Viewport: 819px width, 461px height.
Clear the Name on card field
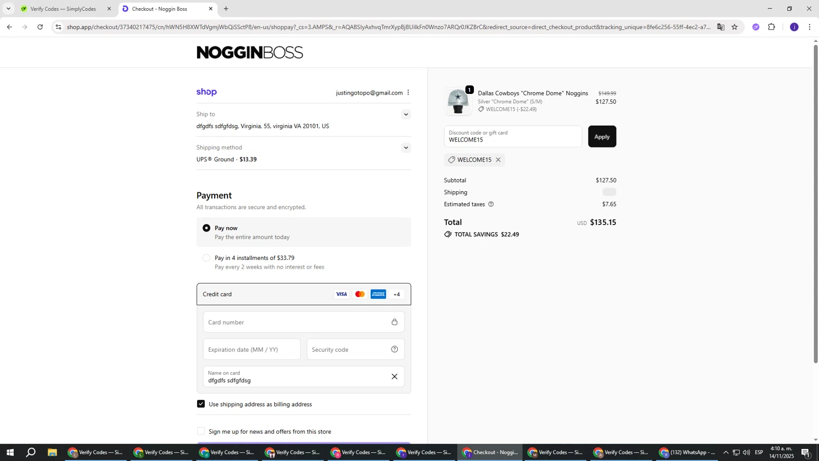click(x=394, y=376)
